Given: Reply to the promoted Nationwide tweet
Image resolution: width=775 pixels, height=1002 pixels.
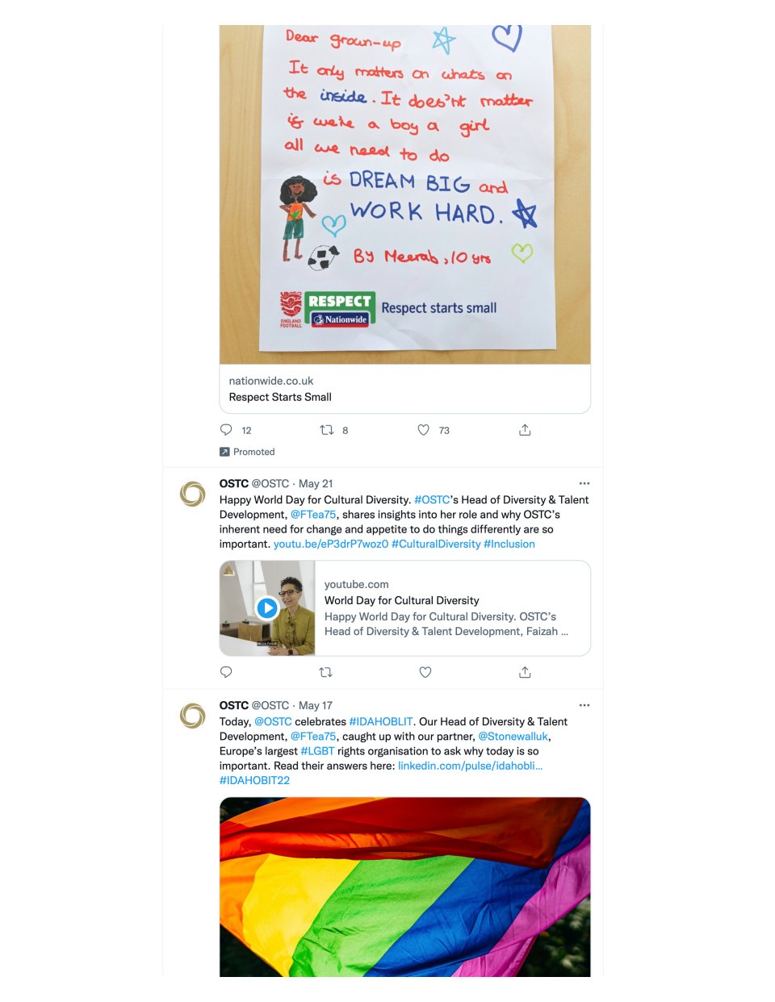Looking at the screenshot, I should (226, 430).
